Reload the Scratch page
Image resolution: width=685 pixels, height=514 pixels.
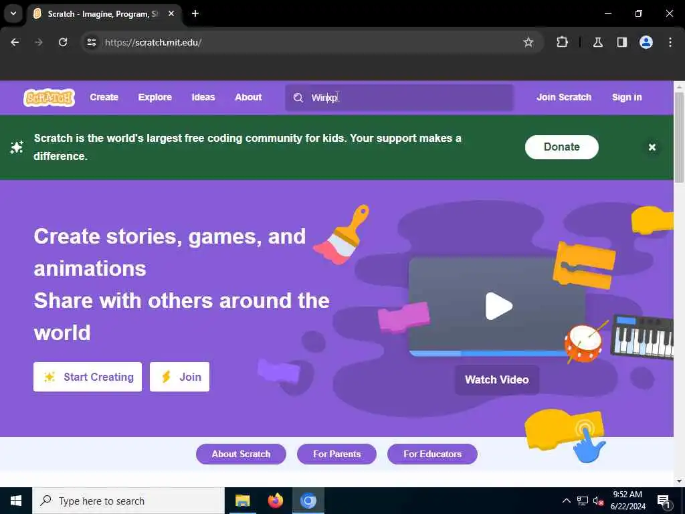63,42
